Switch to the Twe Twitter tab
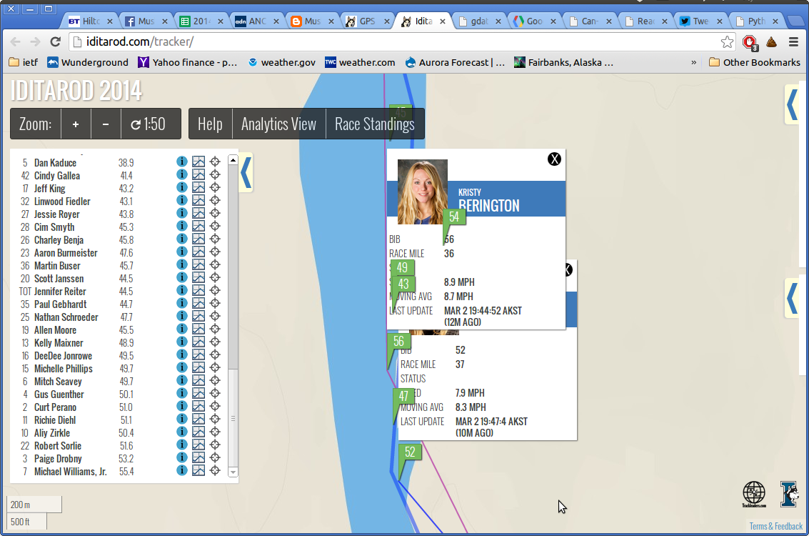The height and width of the screenshot is (536, 809). (700, 21)
